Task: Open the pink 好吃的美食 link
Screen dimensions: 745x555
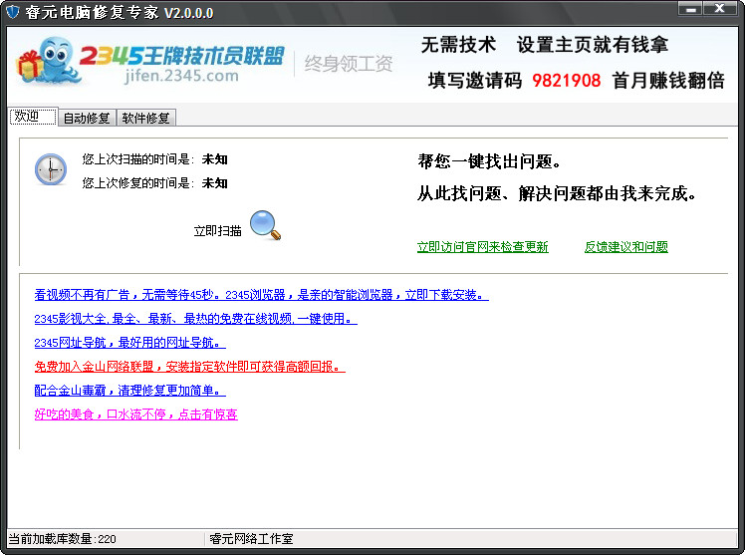Action: coord(135,414)
